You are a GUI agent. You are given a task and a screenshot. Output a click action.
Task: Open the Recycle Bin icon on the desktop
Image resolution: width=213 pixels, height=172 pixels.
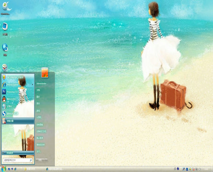point(5,67)
